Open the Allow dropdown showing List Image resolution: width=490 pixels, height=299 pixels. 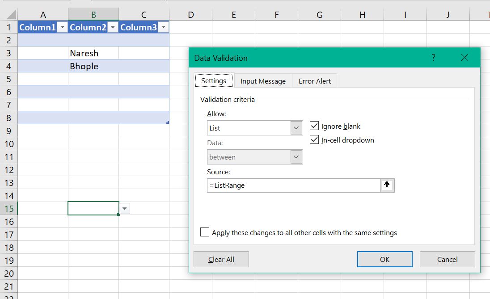tap(296, 128)
